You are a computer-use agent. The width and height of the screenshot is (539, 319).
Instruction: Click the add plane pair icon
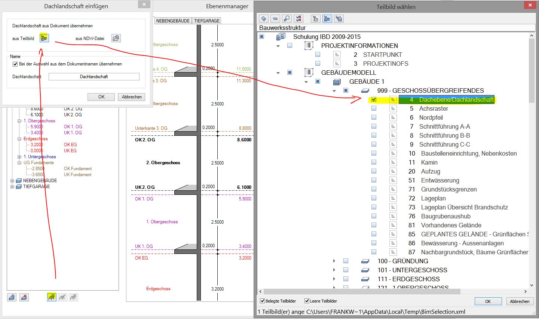point(12,297)
